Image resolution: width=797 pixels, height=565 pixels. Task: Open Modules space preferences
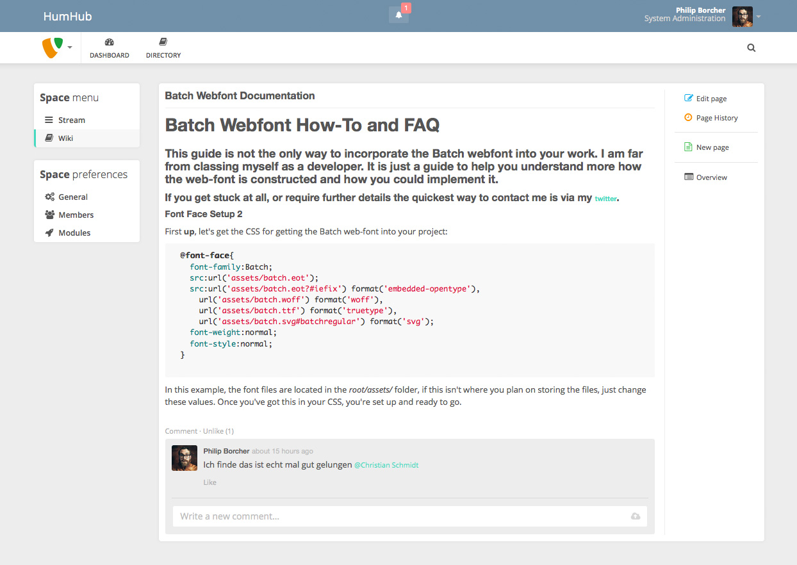point(87,233)
